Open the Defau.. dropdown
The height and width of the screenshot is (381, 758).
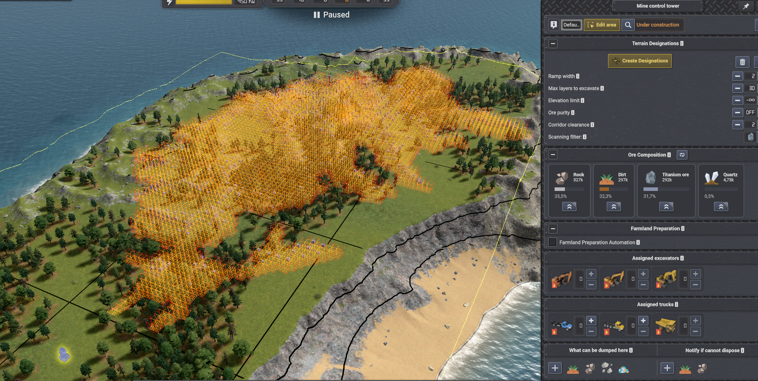coord(571,25)
